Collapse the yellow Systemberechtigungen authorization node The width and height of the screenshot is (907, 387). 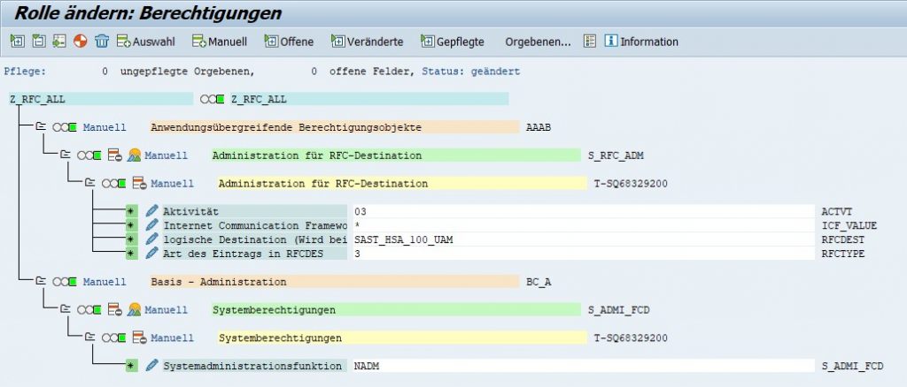[89, 338]
